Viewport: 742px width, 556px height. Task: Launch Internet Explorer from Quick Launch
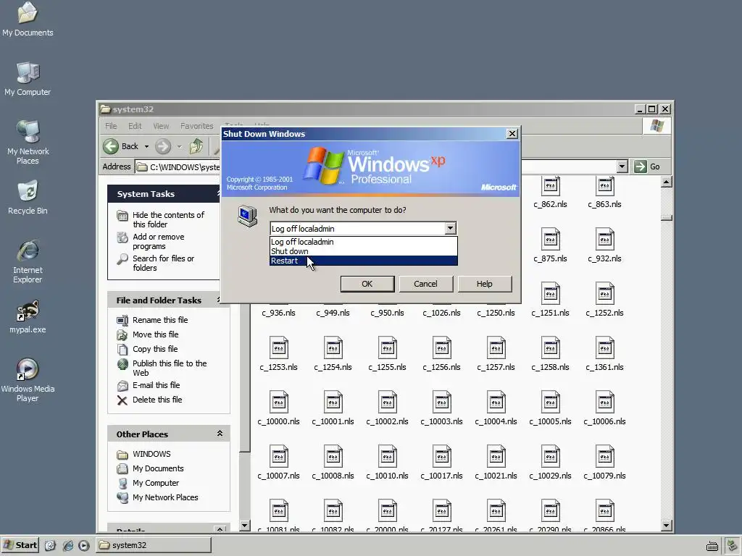(x=67, y=546)
